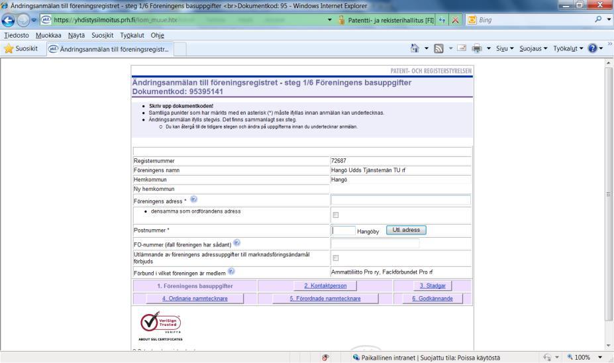Screen dimensions: 614x363
Task: Expand the Home icon dropdown arrow
Action: pyautogui.click(x=427, y=48)
